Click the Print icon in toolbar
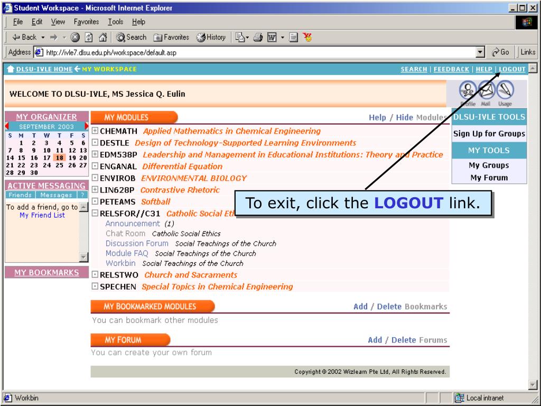The width and height of the screenshot is (541, 406). click(x=258, y=38)
